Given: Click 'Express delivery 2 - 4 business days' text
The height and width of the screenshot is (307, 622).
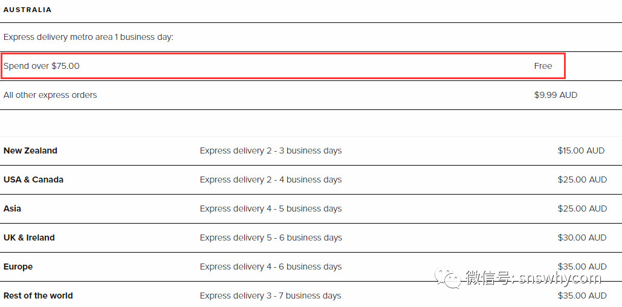Looking at the screenshot, I should (271, 179).
